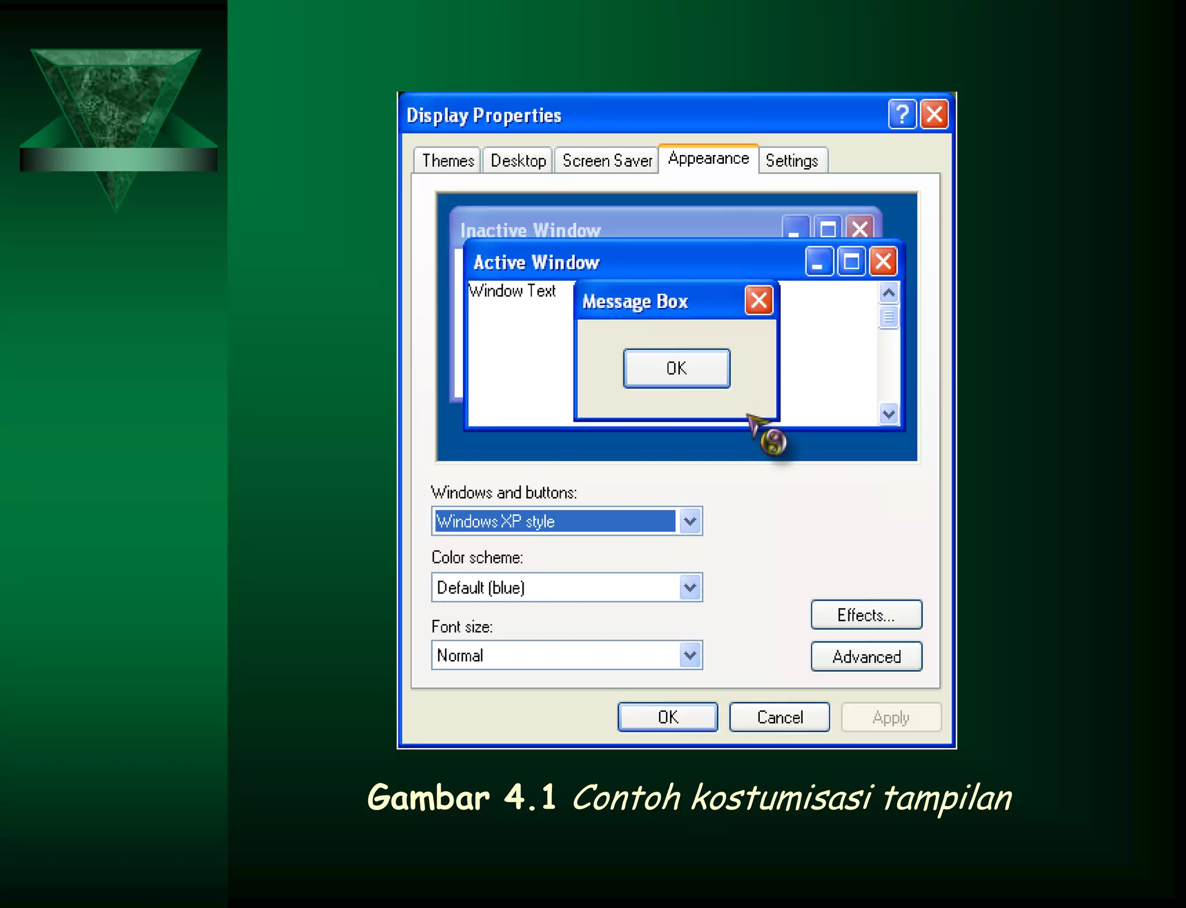The width and height of the screenshot is (1186, 908).
Task: Open the Desktop tab
Action: click(518, 160)
